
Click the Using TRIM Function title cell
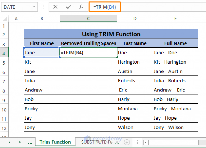[x=111, y=34]
